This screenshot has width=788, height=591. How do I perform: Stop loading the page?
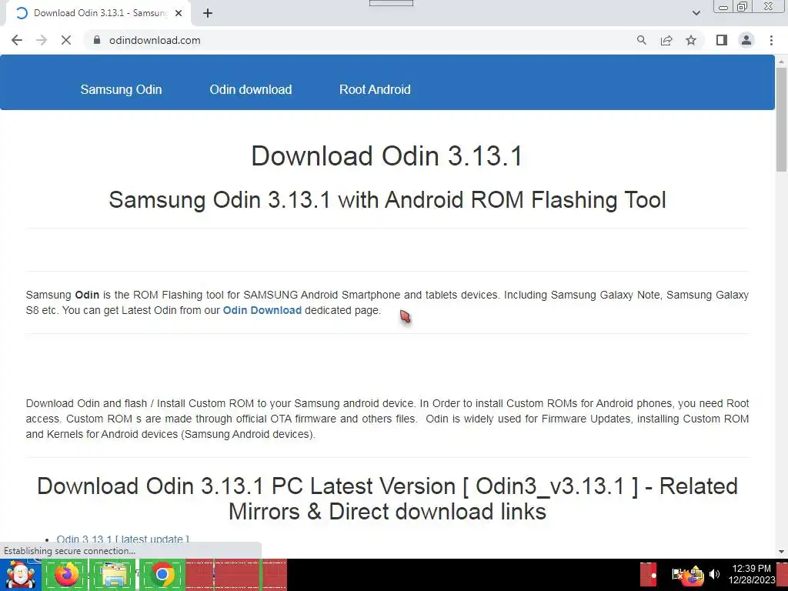click(66, 40)
